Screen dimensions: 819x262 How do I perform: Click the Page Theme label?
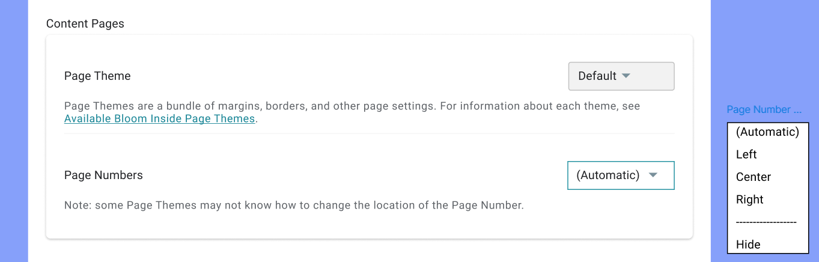[97, 76]
